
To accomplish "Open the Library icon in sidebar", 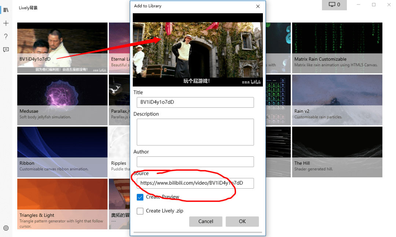I will tap(6, 10).
